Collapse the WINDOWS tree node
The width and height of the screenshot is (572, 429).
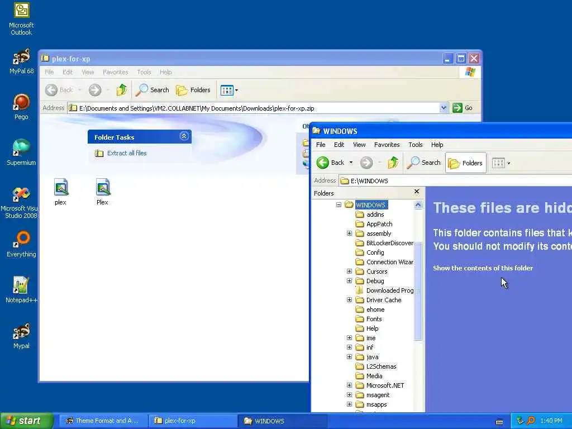[x=339, y=204]
